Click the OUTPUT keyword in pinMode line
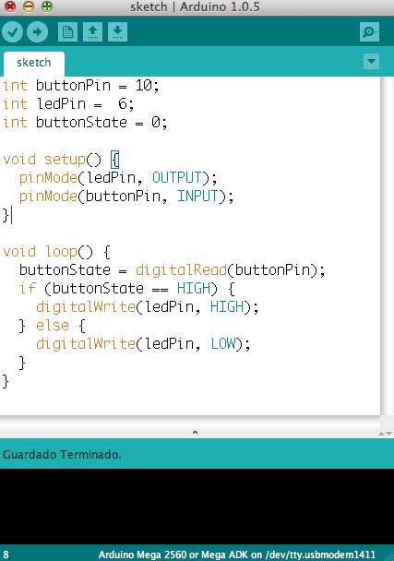 coord(177,178)
